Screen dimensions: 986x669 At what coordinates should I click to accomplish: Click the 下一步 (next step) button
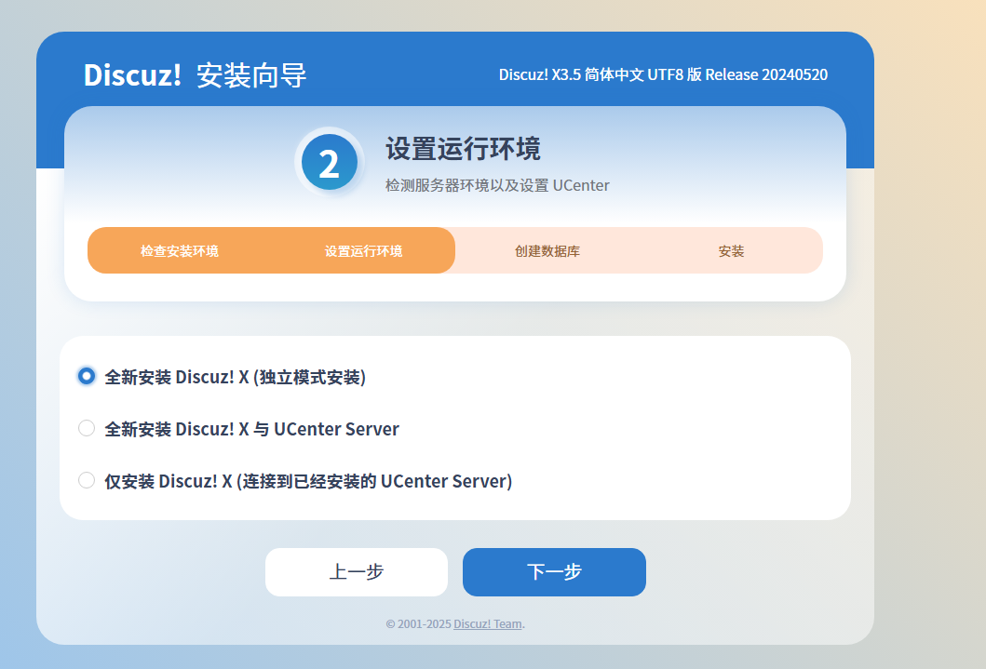pos(554,571)
